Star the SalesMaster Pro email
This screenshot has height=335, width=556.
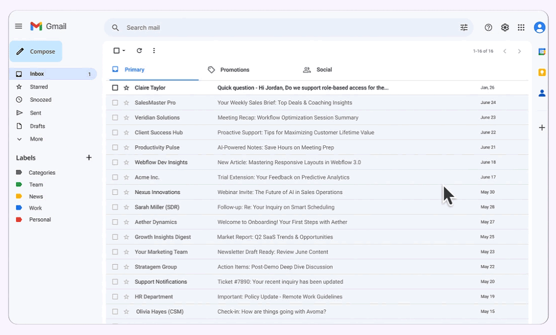click(x=126, y=102)
